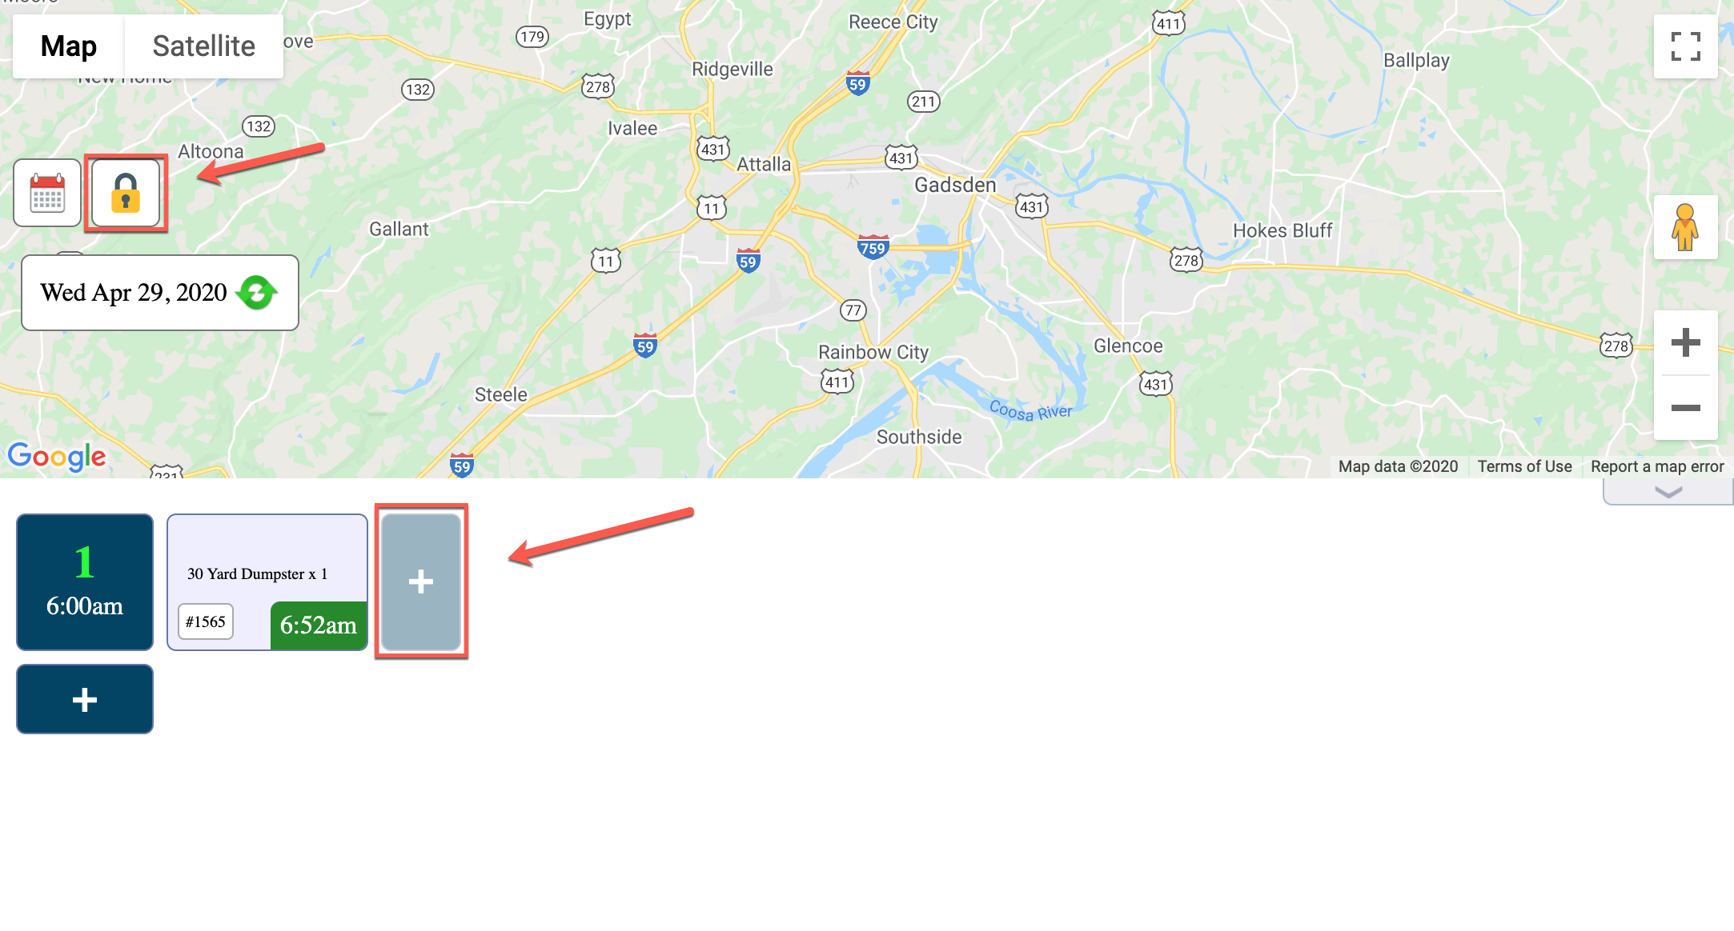Viewport: 1734px width, 931px height.
Task: Switch to Satellite map view
Action: click(203, 46)
